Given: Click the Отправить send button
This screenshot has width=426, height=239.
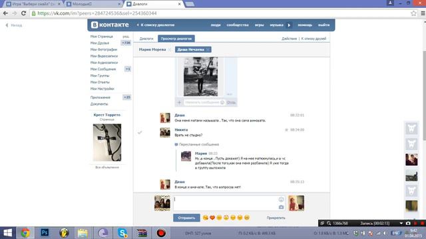Looking at the screenshot, I should (x=186, y=218).
